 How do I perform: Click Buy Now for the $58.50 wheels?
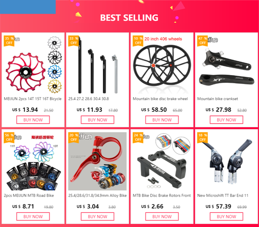pyautogui.click(x=162, y=120)
